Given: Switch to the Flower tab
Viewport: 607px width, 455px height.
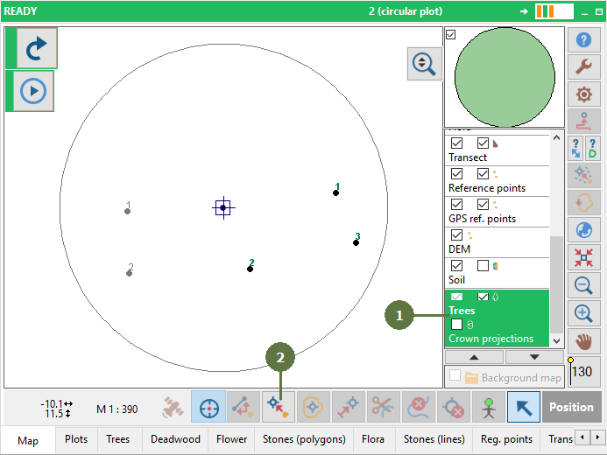Looking at the screenshot, I should [x=231, y=439].
